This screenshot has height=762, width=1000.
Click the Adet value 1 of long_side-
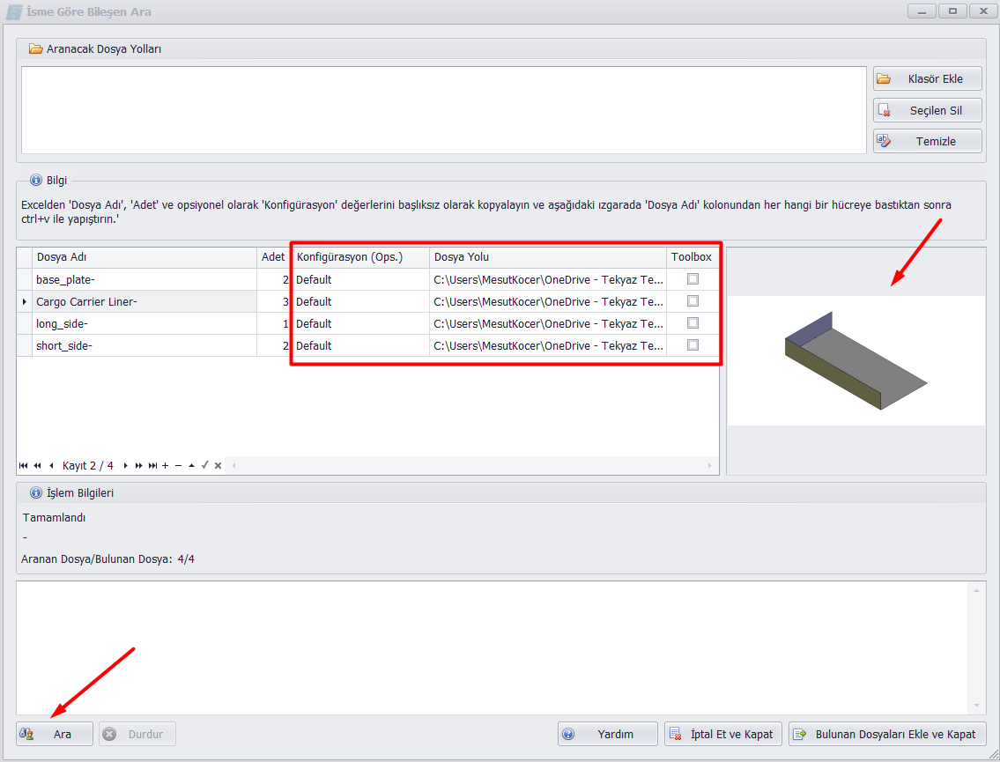coord(274,323)
